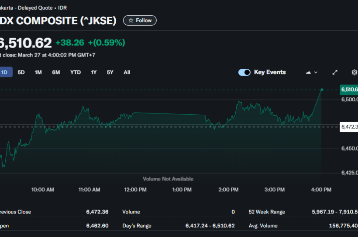Viewport: 358px width, 237px height.
Task: Click the 2:00 PM axis label
Action: coord(228,190)
